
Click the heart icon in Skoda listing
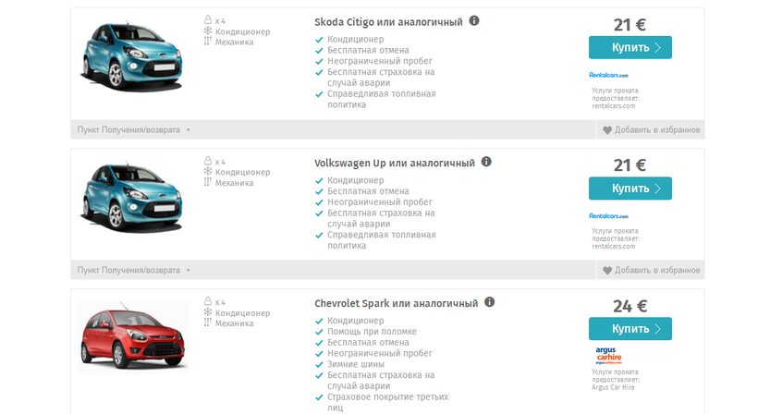607,130
